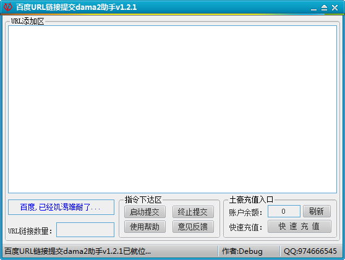The height and width of the screenshot is (260, 345).
Task: Click the eject-style tray button in title bar
Action: coord(324,8)
